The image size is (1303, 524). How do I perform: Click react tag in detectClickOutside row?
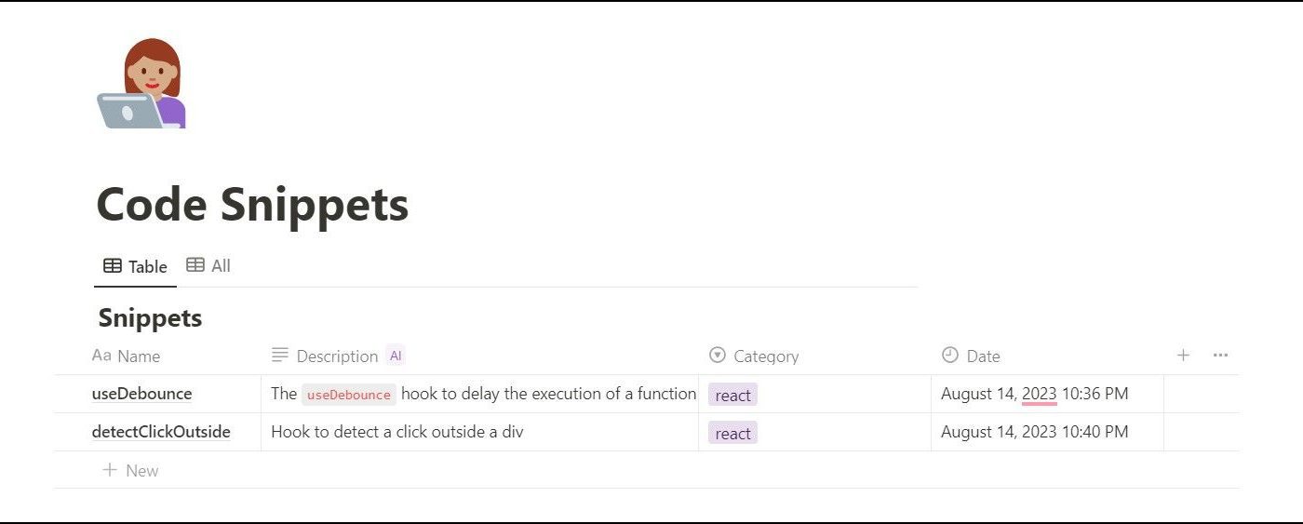[x=732, y=434]
